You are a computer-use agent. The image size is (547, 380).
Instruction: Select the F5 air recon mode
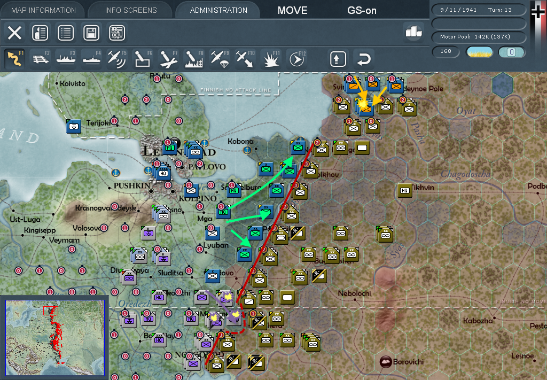click(117, 58)
